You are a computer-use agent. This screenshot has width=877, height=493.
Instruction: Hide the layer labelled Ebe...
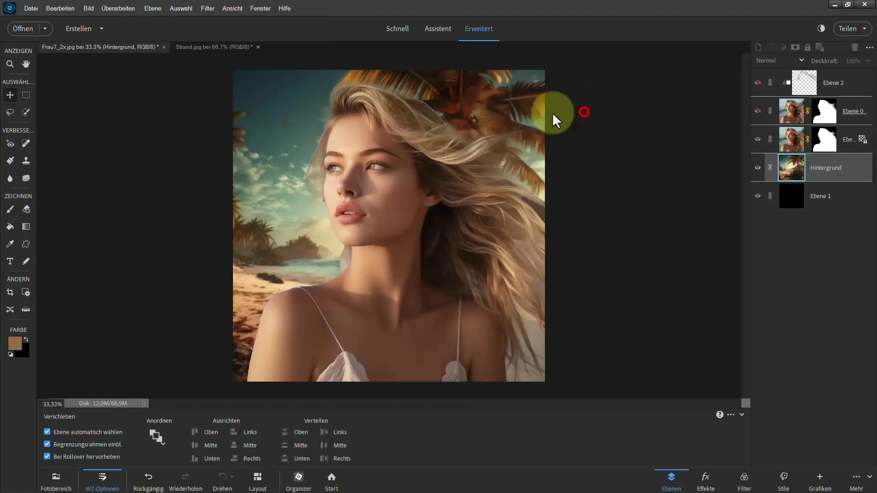point(758,139)
